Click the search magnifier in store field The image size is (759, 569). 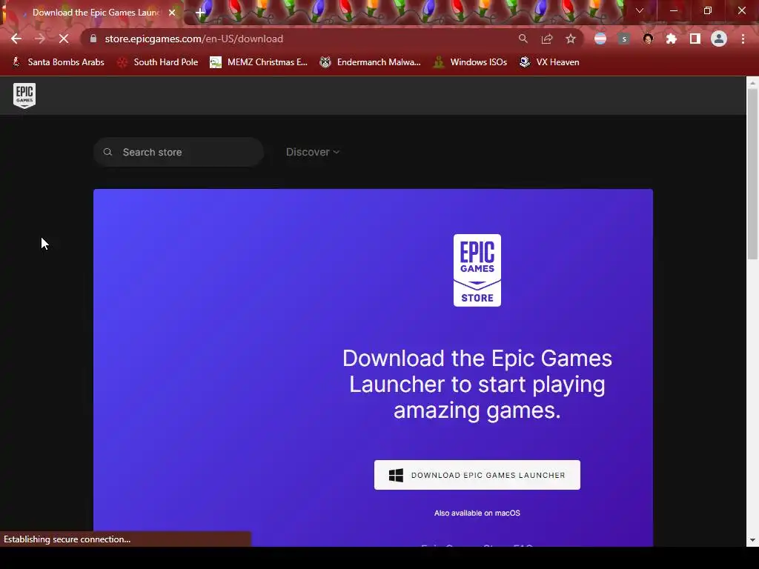point(107,152)
